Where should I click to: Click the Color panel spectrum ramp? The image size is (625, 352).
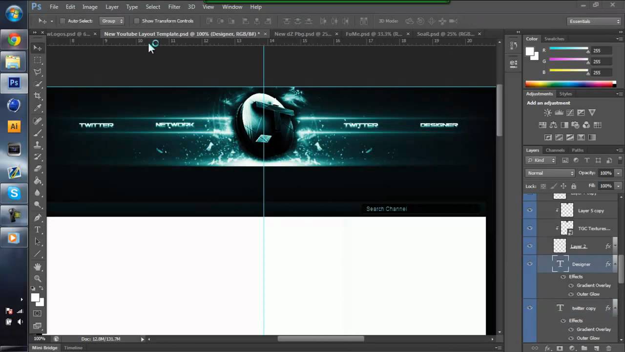[571, 84]
